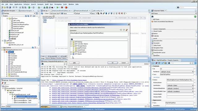Image resolution: width=198 pixels, height=111 pixels.
Task: Select FlashCard.jsff in Projects tree
Action: pos(15,31)
